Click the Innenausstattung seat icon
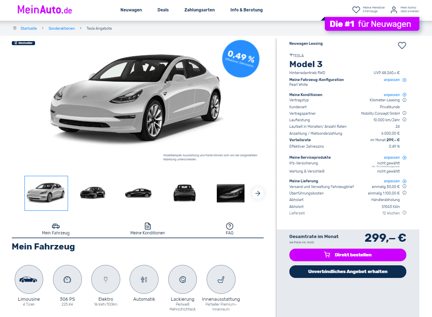Image resolution: width=432 pixels, height=317 pixels. 221,280
